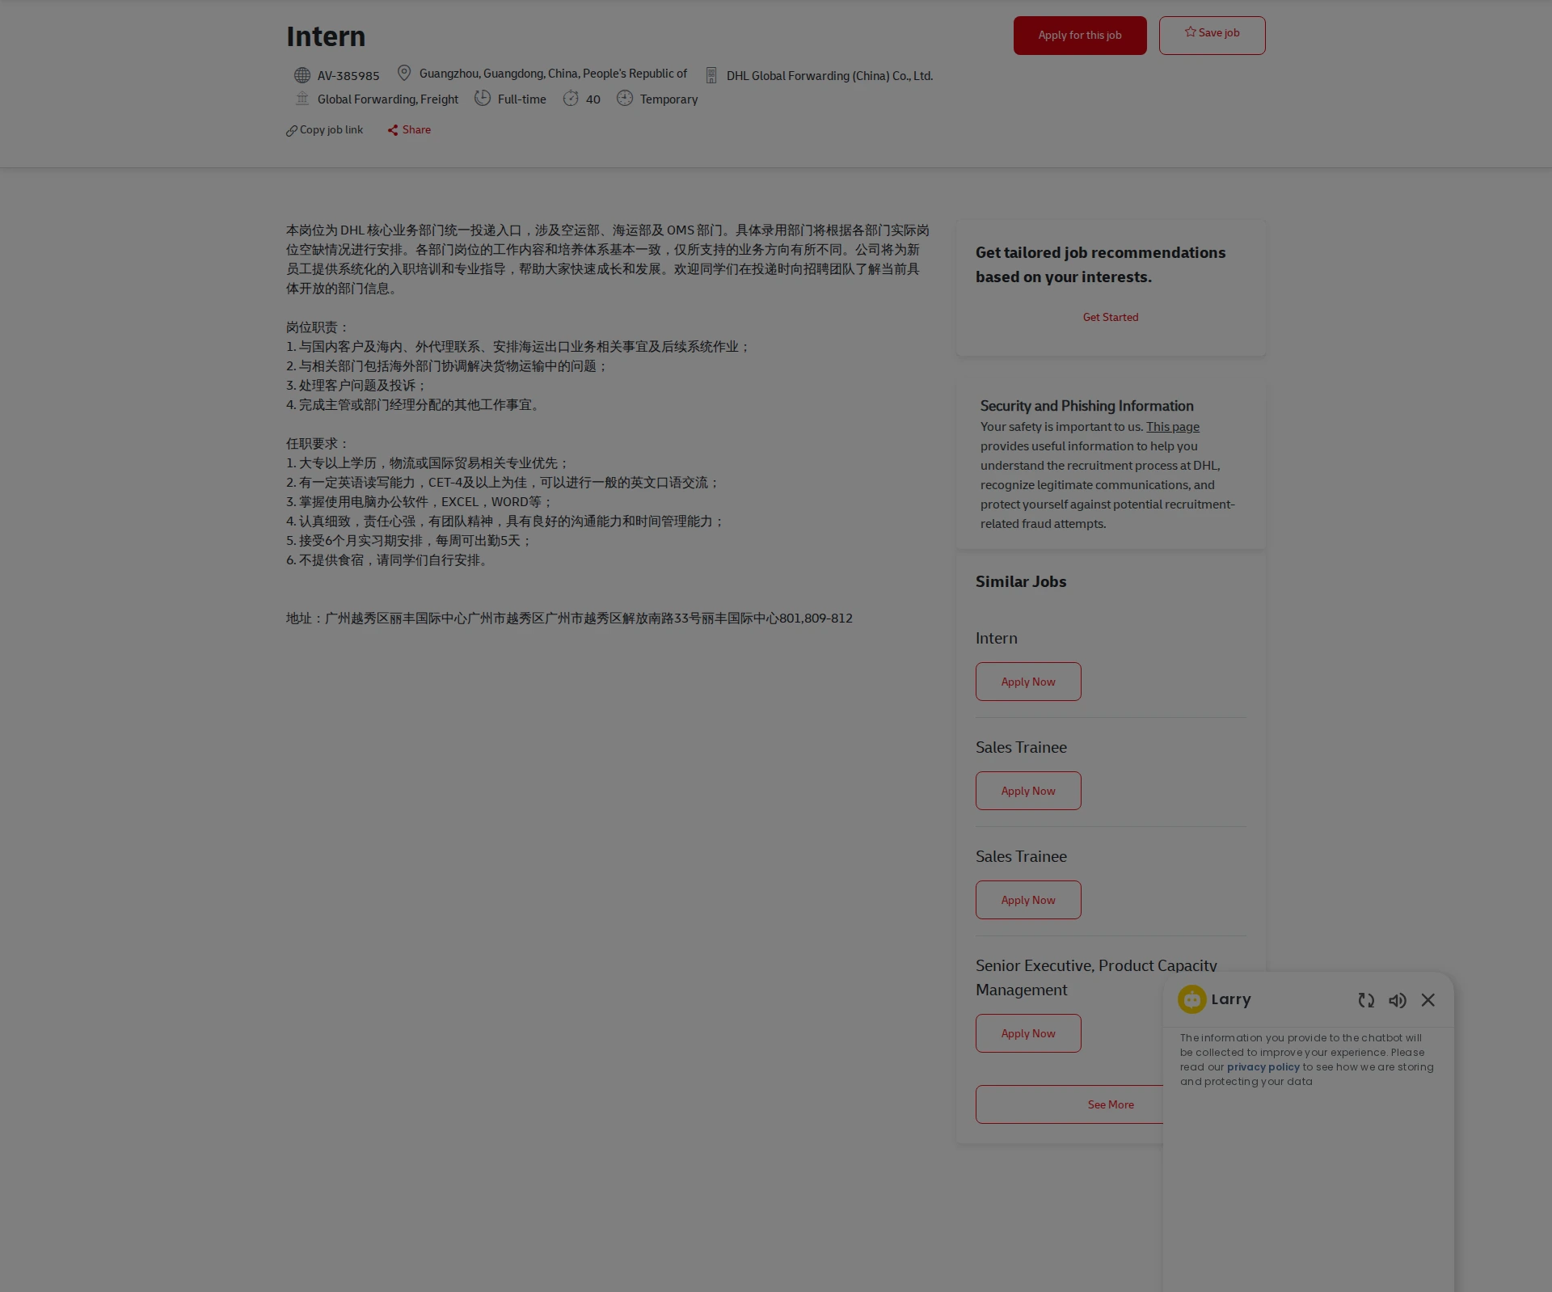1552x1292 pixels.
Task: Close the Larry chatbot window
Action: 1428,1000
